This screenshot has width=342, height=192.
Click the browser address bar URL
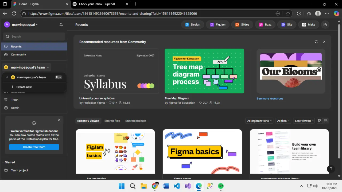click(x=113, y=13)
